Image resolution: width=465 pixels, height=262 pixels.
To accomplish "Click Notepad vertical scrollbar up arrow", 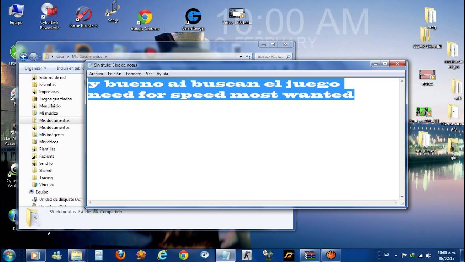I will (402, 80).
